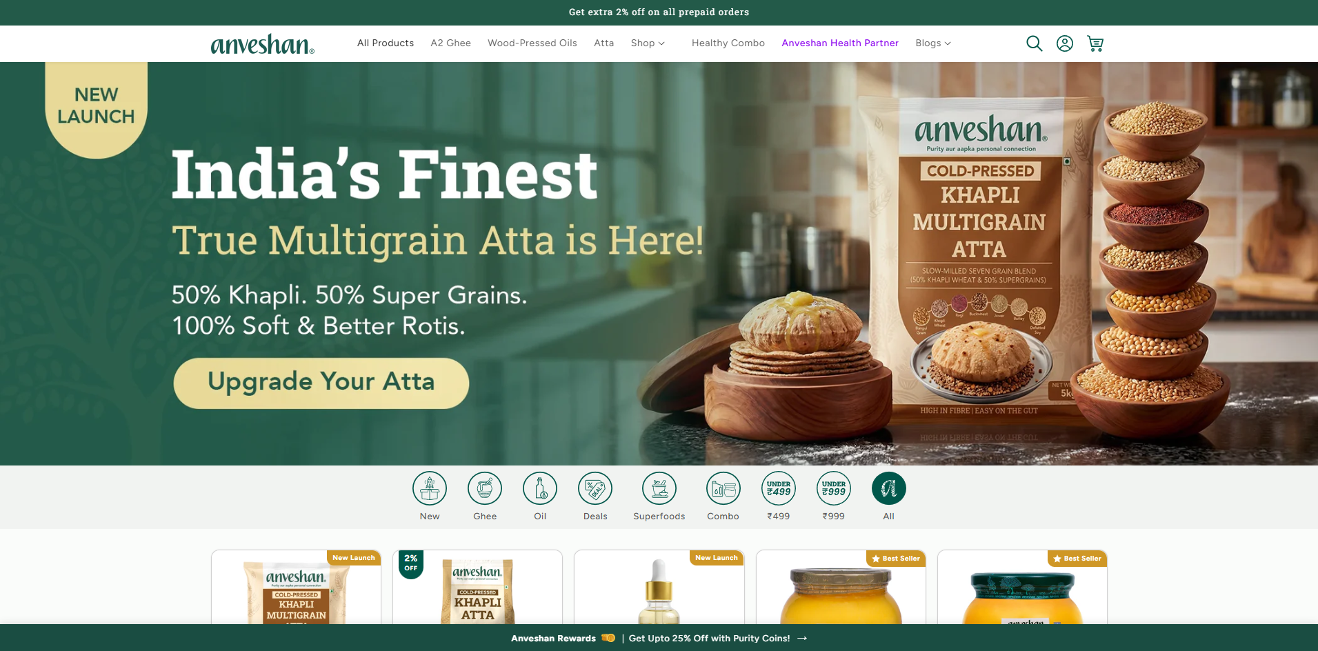This screenshot has height=651, width=1318.
Task: Expand the Shop dropdown menu
Action: pos(648,43)
